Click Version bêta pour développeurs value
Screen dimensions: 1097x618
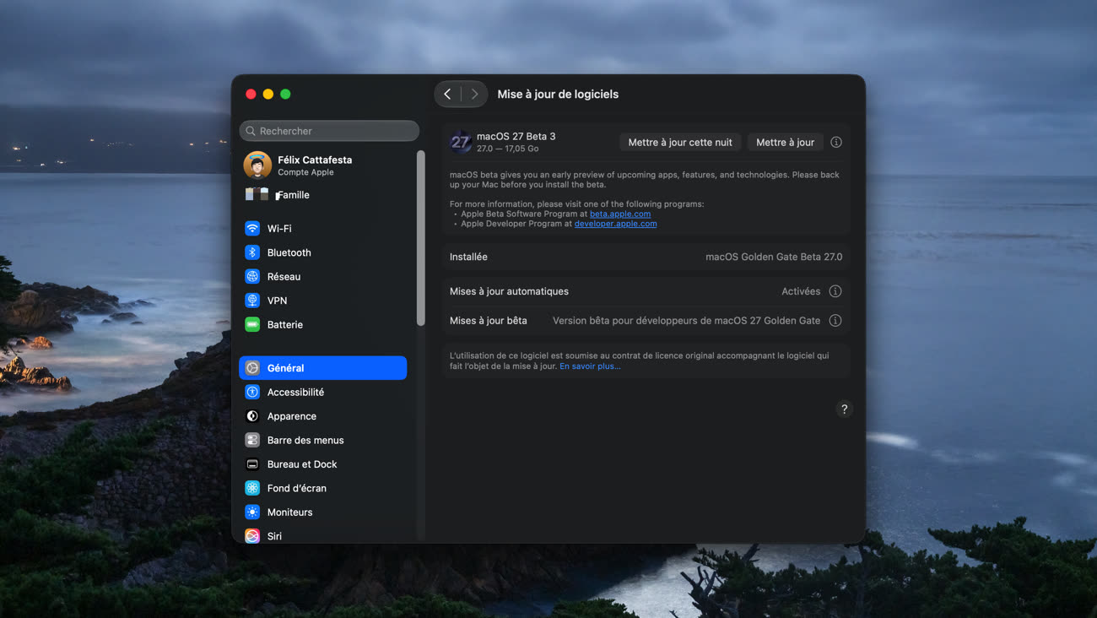(686, 321)
